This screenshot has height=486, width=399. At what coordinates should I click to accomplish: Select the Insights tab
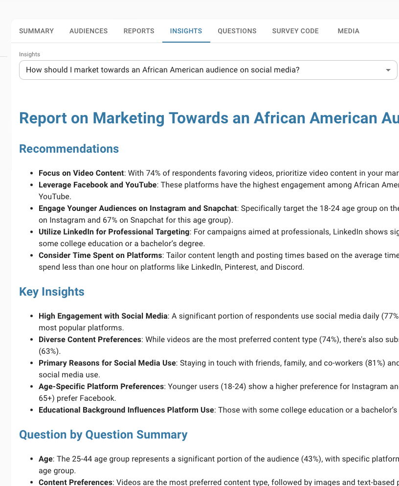tap(186, 31)
